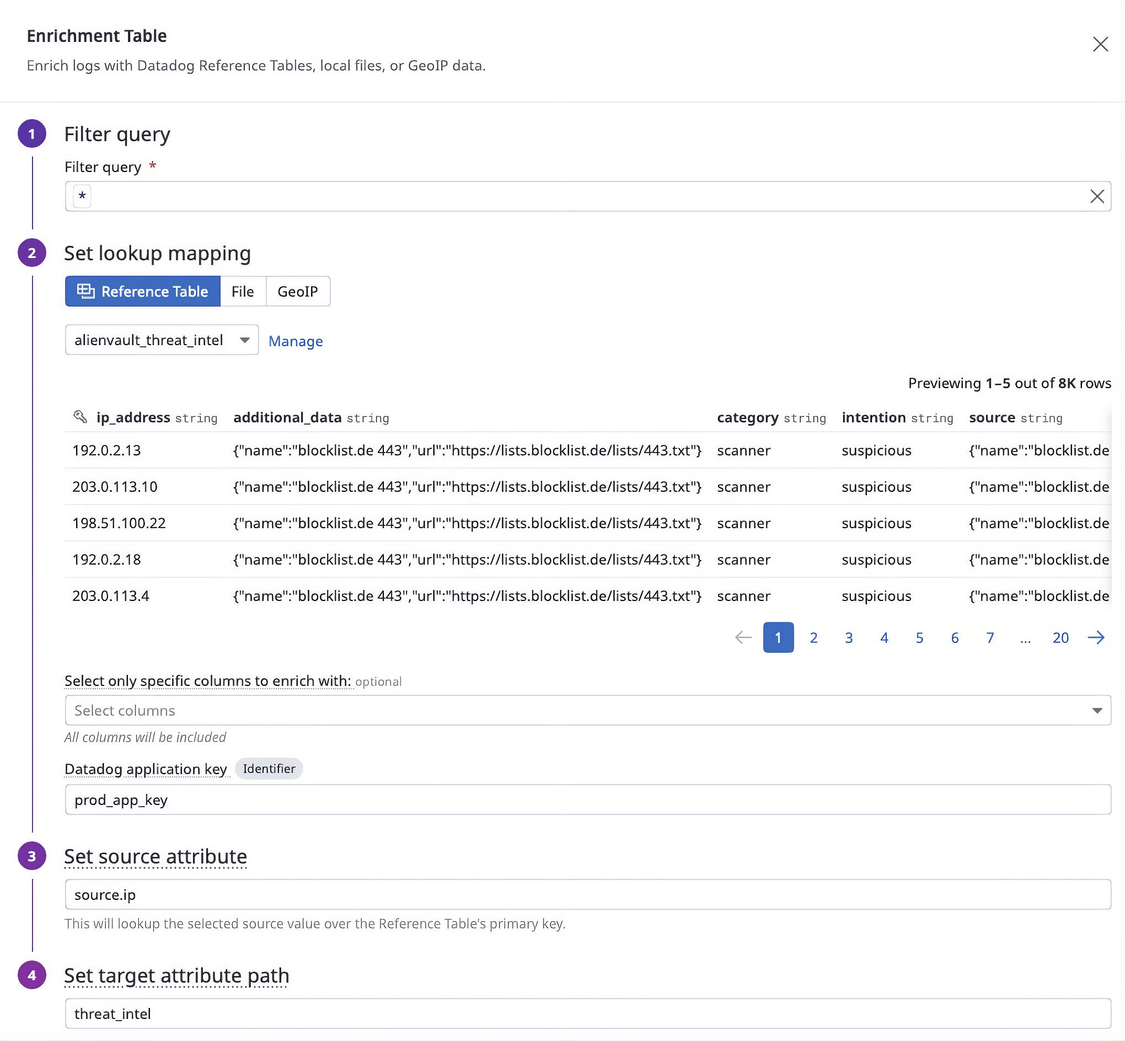Click the asterisk token in filter query
The width and height of the screenshot is (1125, 1041).
click(82, 197)
